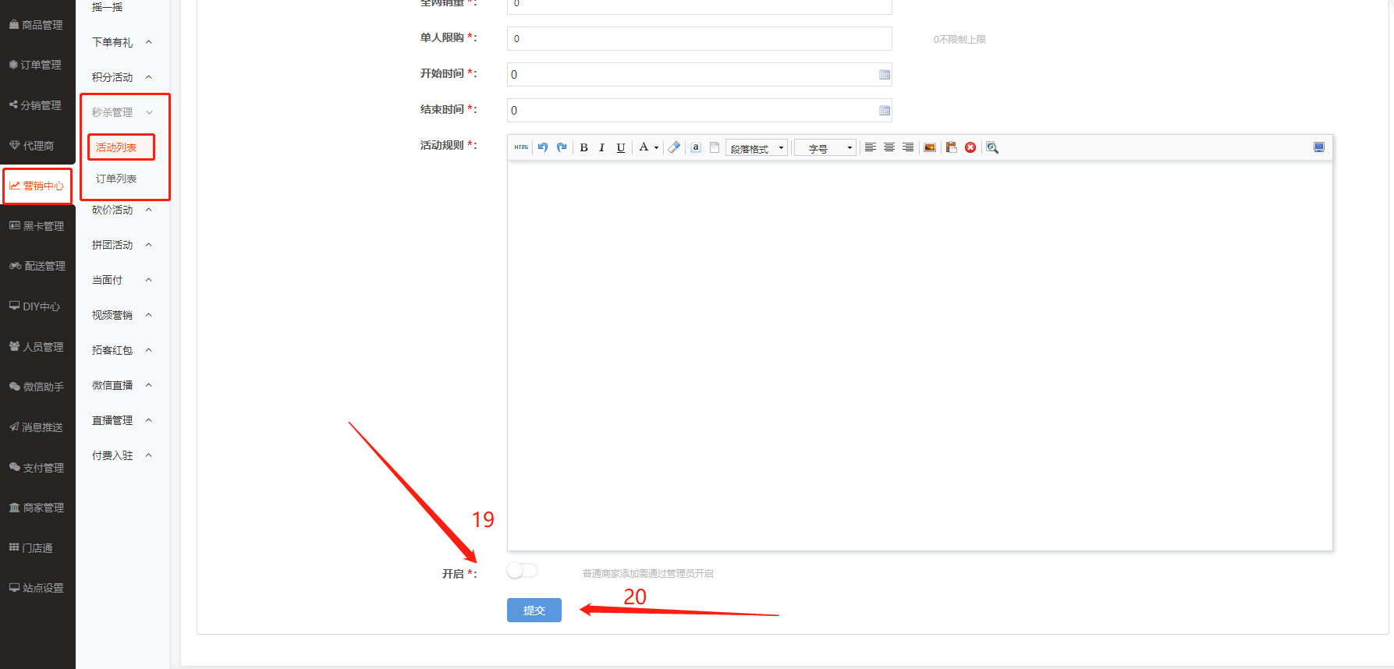1394x669 pixels.
Task: Click the eraser clear-formatting icon
Action: [675, 147]
